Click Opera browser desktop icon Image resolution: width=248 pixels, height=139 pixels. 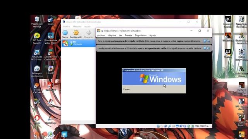tap(37, 119)
